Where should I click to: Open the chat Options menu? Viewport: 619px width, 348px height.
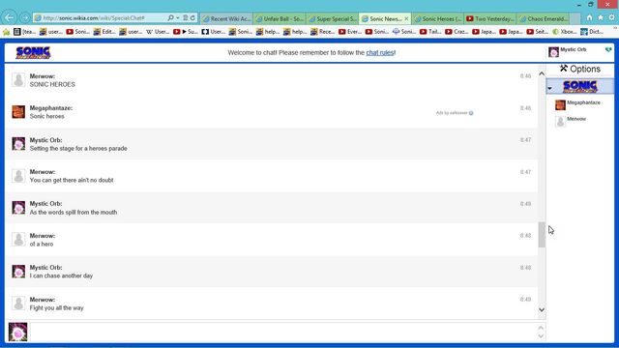click(580, 69)
